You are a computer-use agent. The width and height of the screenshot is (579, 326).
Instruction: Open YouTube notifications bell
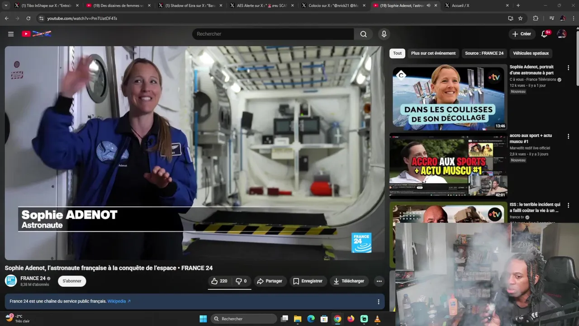tap(545, 34)
